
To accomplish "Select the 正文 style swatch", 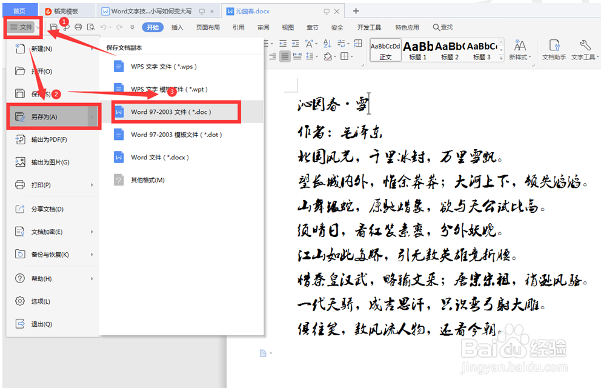I will 385,50.
